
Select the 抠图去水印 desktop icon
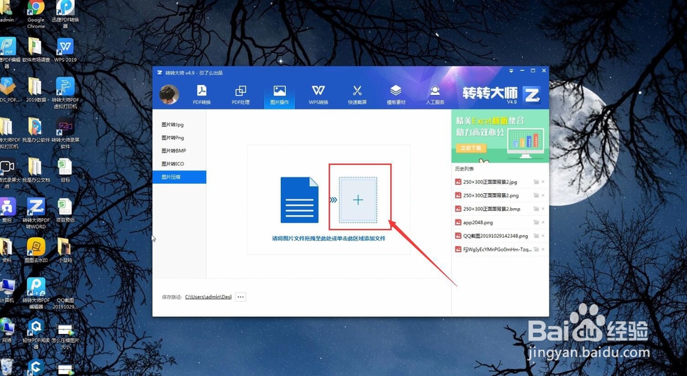pyautogui.click(x=36, y=250)
